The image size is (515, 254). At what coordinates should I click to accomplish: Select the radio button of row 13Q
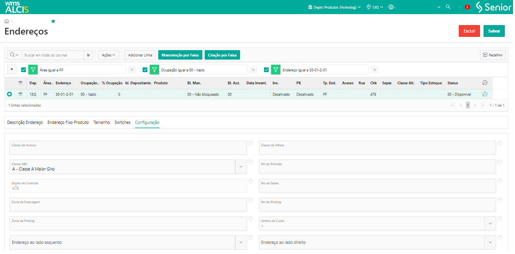pos(9,94)
